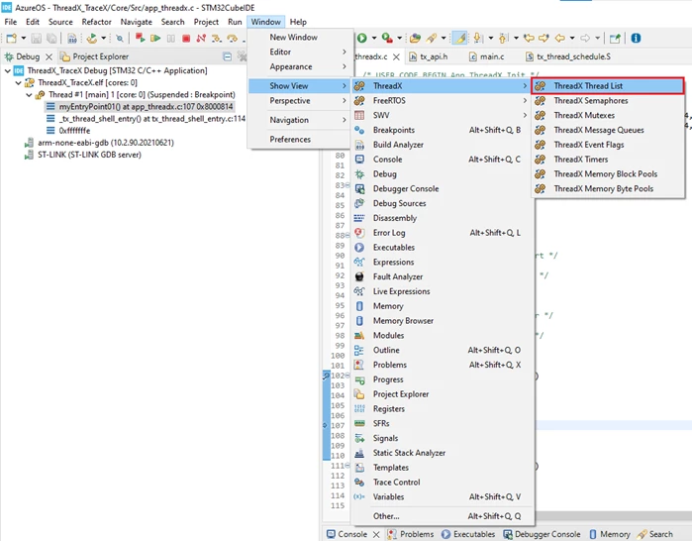Select ThreadX Message Queues view
The image size is (692, 541).
tap(608, 130)
